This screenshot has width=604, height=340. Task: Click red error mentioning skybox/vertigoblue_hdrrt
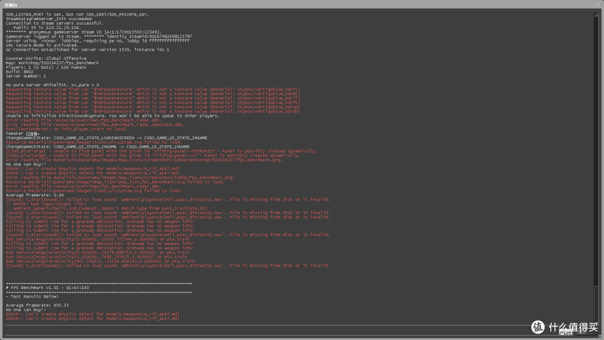point(153,89)
